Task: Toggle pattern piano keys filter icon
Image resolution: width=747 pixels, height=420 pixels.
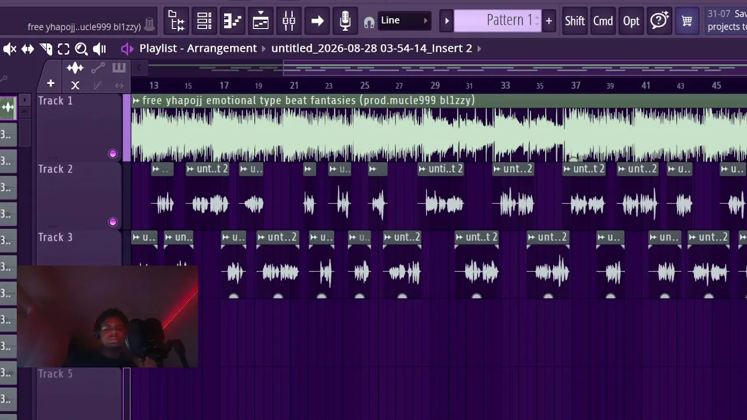Action: 119,68
